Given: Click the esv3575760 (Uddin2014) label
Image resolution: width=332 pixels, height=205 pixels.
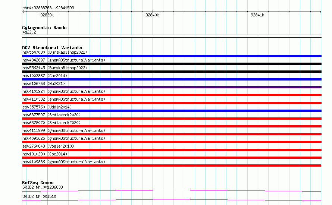Looking at the screenshot, I should coord(47,107).
